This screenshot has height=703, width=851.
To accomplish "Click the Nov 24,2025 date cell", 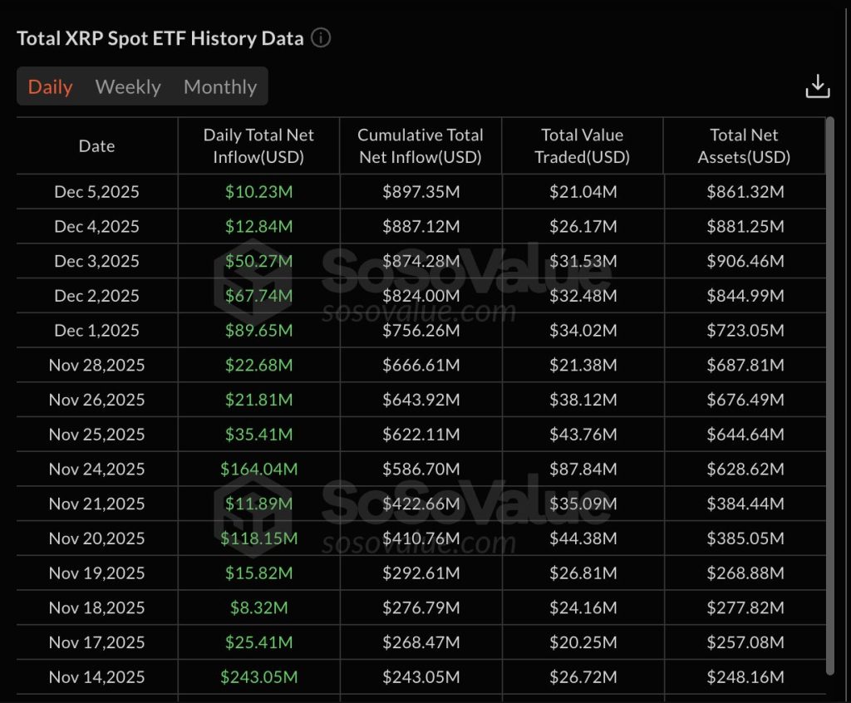I will tap(96, 469).
